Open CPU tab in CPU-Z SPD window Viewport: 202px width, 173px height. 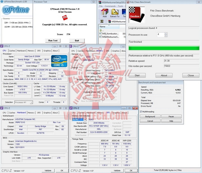tap(74, 113)
